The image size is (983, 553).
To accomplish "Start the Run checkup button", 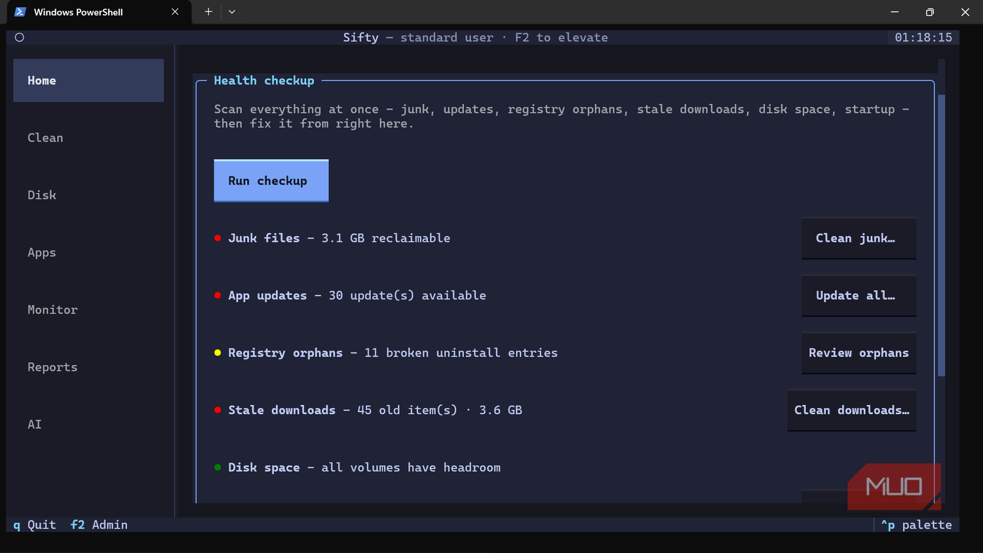I will pos(271,181).
